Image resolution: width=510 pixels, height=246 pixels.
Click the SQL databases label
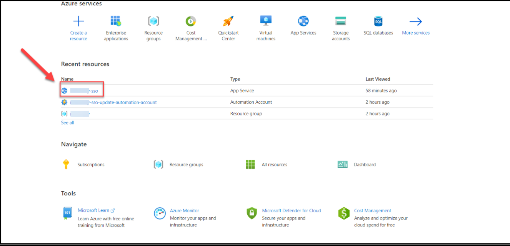pyautogui.click(x=378, y=33)
